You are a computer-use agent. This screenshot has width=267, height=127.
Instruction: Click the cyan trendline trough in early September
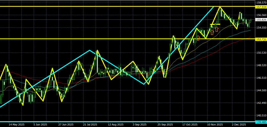144,84
